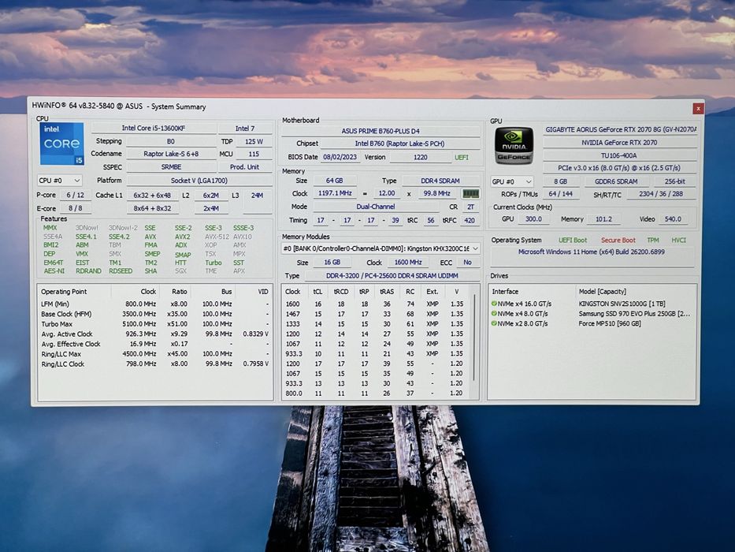Select the Turbo Max operating point row
Image resolution: width=735 pixels, height=552 pixels.
click(x=154, y=324)
